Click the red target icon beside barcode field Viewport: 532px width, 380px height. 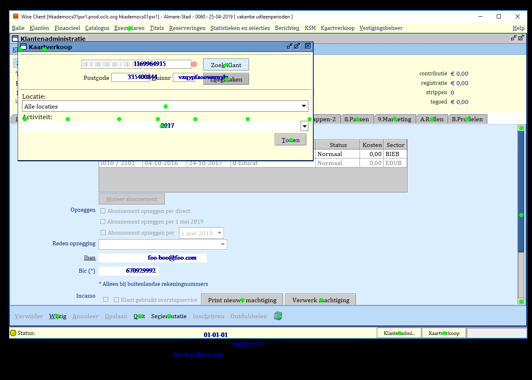click(x=194, y=64)
